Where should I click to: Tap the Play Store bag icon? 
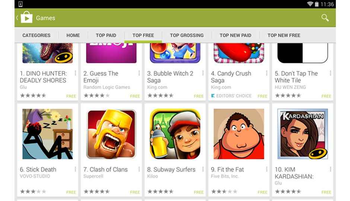point(26,17)
